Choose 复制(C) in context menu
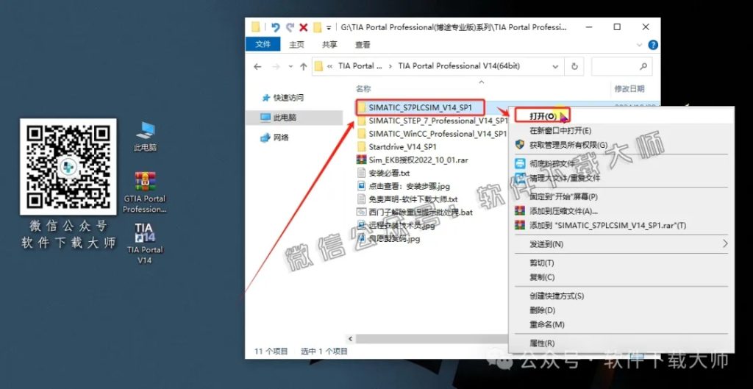This screenshot has height=389, width=753. (542, 277)
